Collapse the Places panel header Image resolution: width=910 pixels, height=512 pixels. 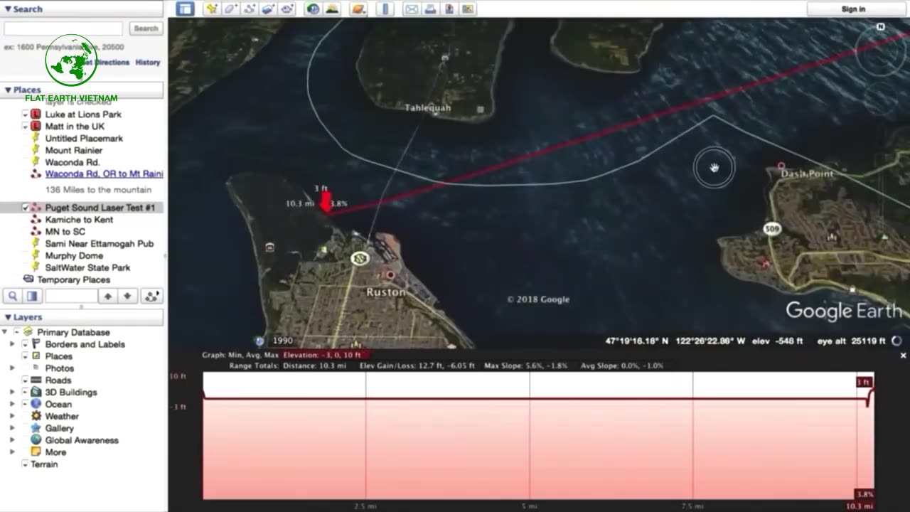[x=82, y=90]
